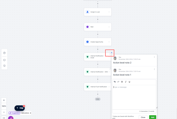
Task: Open the Help chat bubble
Action: (x=20, y=108)
